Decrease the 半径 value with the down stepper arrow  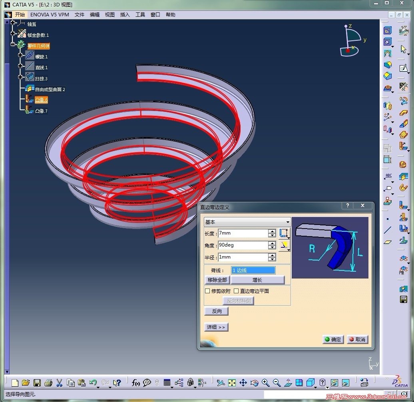point(272,259)
